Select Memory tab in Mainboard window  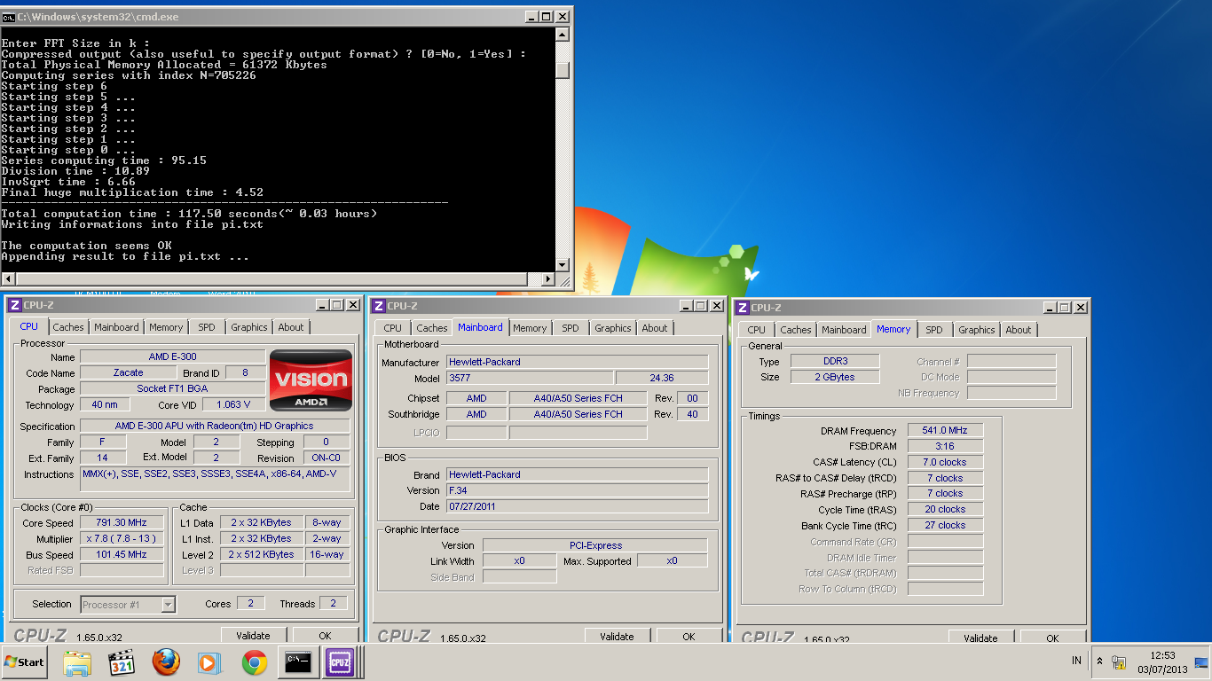[530, 328]
